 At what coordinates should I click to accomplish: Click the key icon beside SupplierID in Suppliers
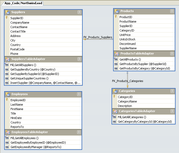[x=7, y=18]
